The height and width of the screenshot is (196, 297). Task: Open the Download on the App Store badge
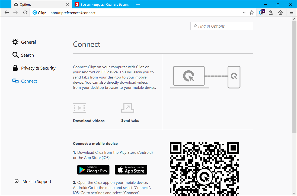131,170
